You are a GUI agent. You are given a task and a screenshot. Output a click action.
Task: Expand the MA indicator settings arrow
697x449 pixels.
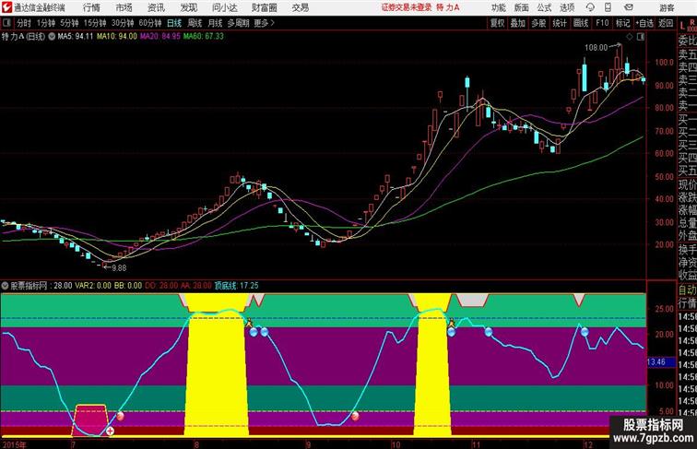[52, 37]
